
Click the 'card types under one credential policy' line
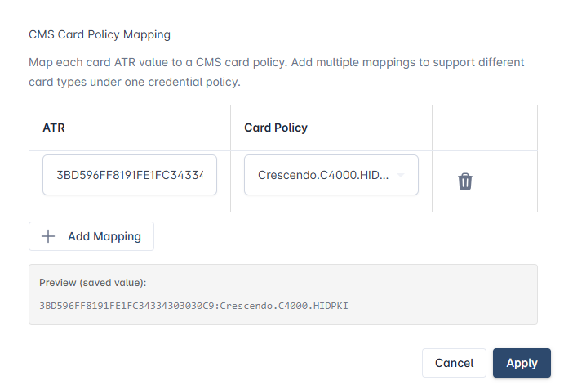135,82
